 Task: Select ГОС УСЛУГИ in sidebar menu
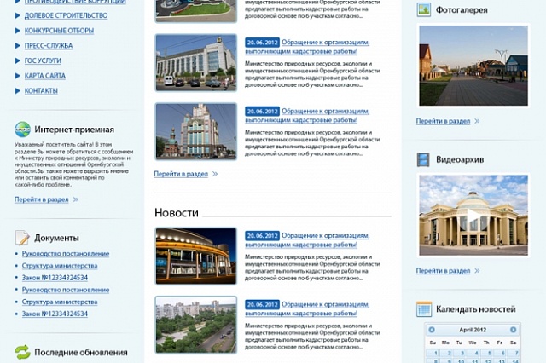43,60
